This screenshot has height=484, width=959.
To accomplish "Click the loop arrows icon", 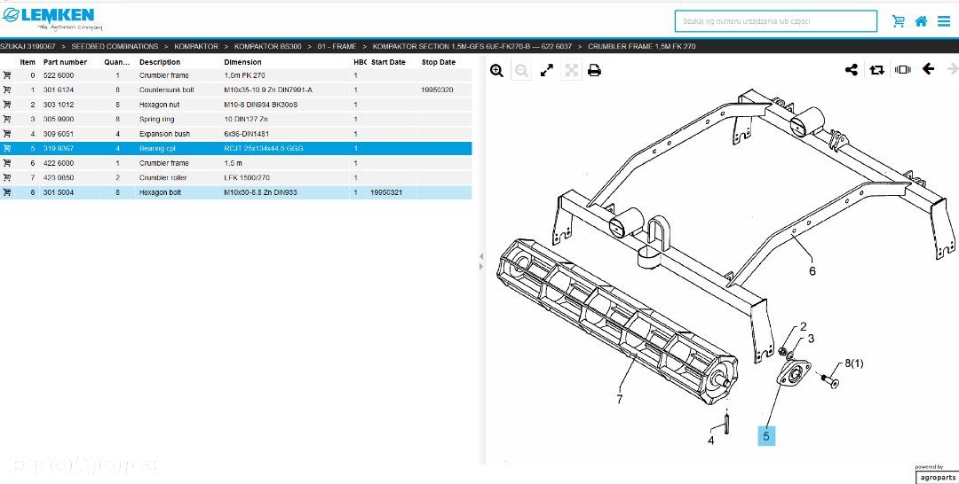I will 876,69.
